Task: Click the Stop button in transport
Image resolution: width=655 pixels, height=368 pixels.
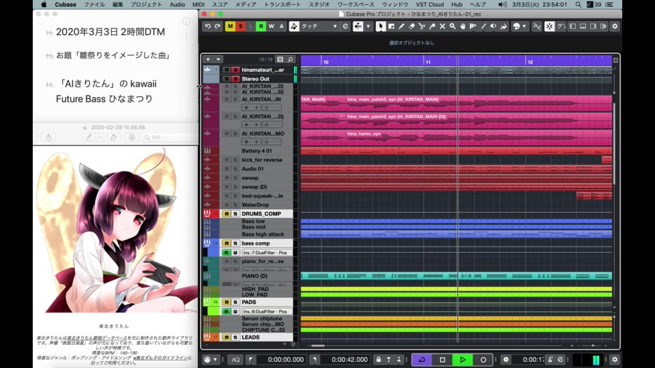Action: click(x=442, y=359)
